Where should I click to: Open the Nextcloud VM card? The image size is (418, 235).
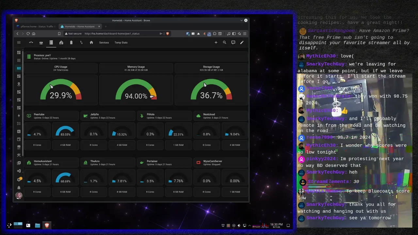pos(221,116)
